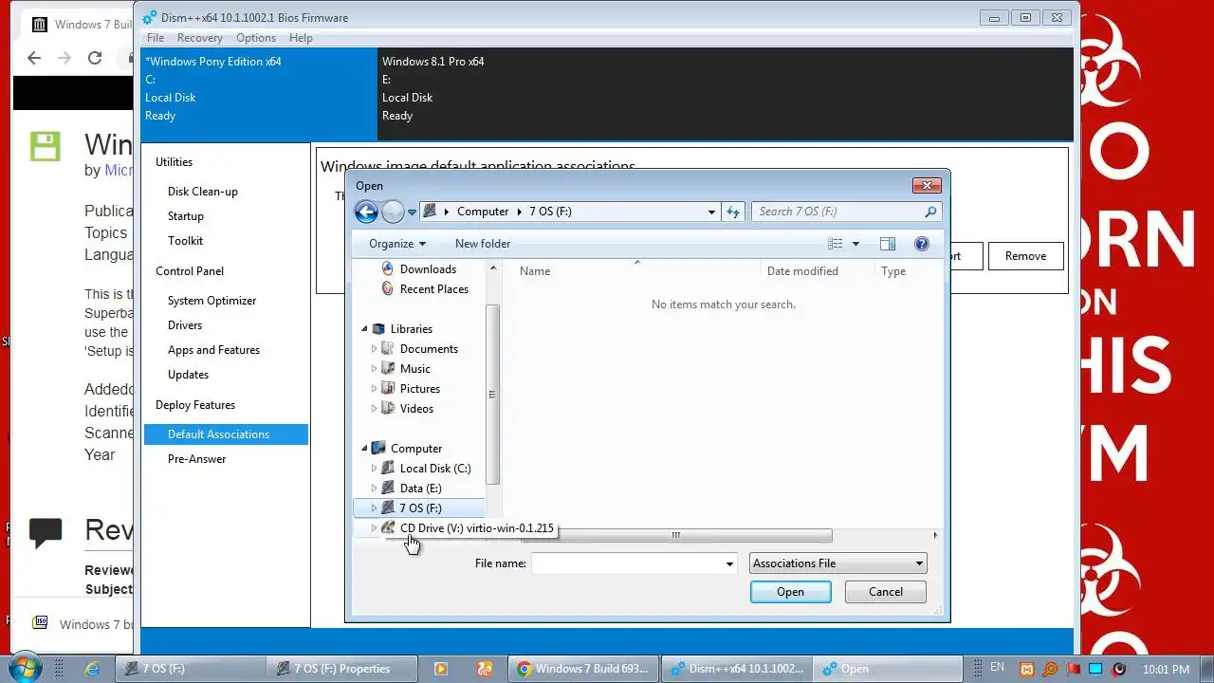The width and height of the screenshot is (1214, 683).
Task: Click the New folder button
Action: click(x=483, y=244)
